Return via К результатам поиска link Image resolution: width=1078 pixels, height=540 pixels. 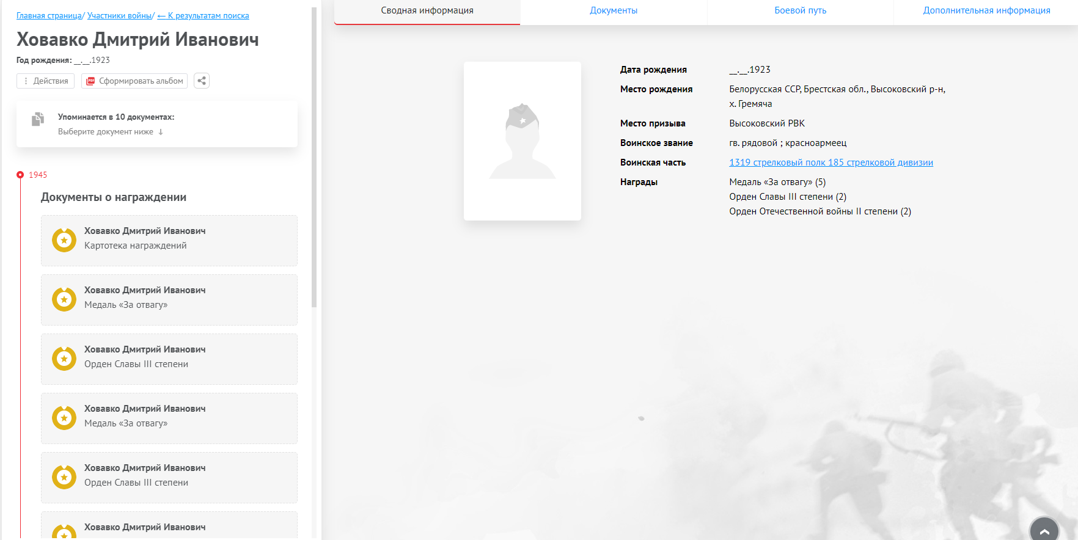pyautogui.click(x=204, y=16)
